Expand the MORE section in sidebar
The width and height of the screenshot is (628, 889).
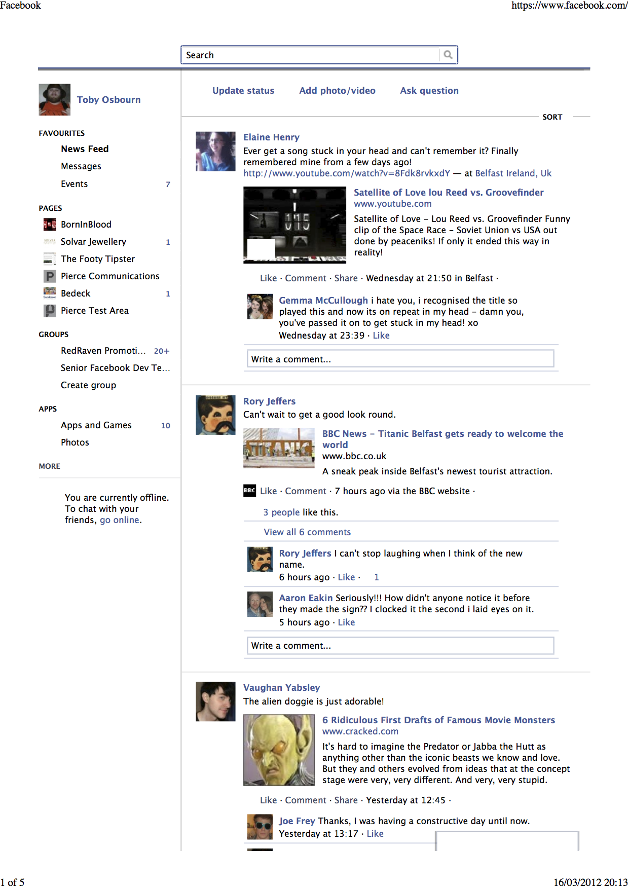50,466
